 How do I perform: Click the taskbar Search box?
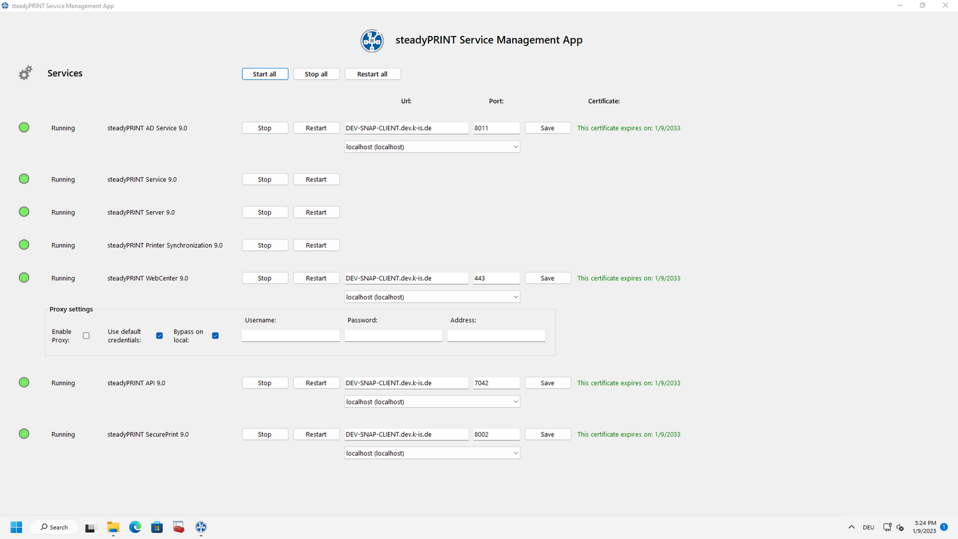pos(54,527)
